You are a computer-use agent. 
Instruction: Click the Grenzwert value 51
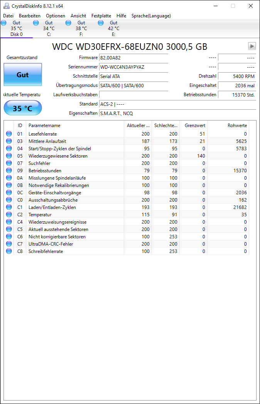pyautogui.click(x=203, y=134)
